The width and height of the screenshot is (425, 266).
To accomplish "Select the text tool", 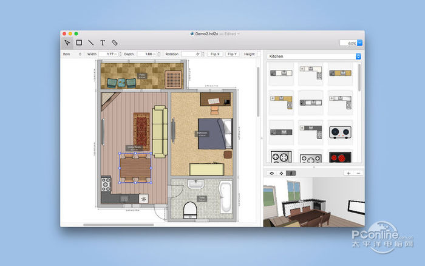I will click(103, 43).
